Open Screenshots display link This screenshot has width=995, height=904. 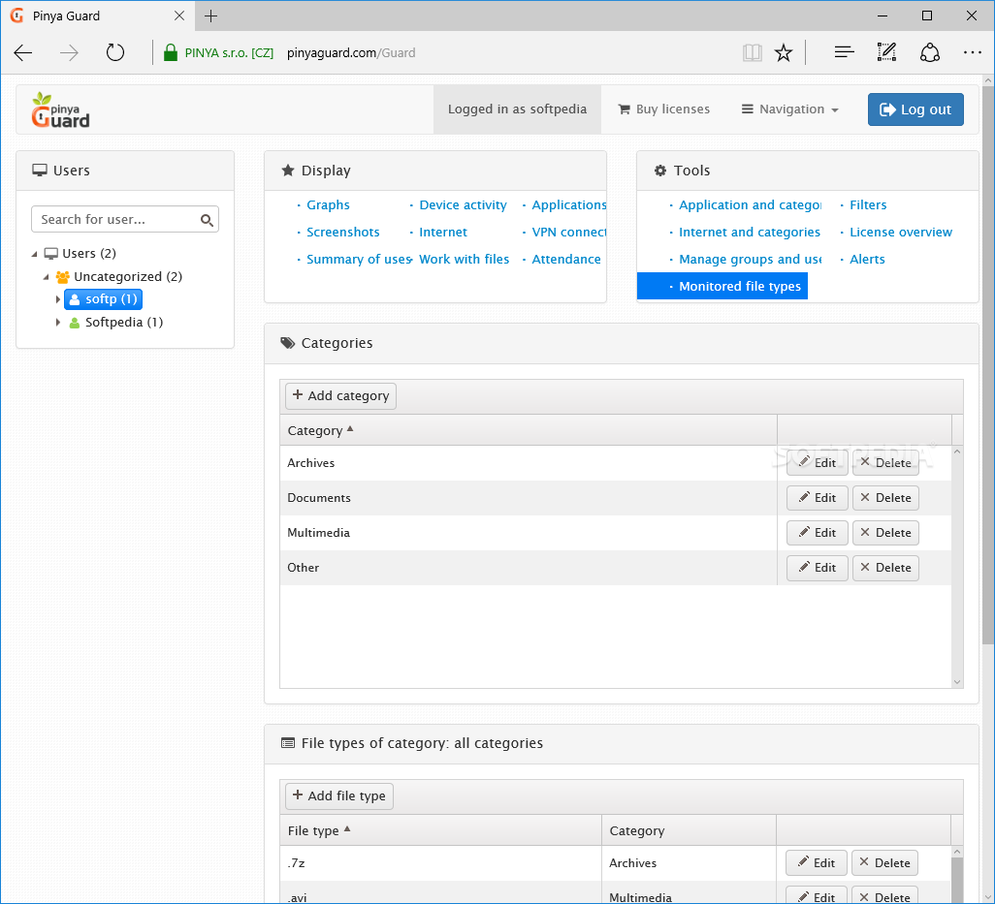click(x=342, y=232)
